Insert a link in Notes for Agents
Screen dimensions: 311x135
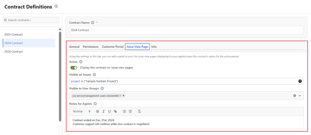tap(115, 112)
